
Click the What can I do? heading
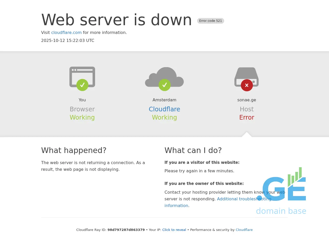[x=193, y=150]
